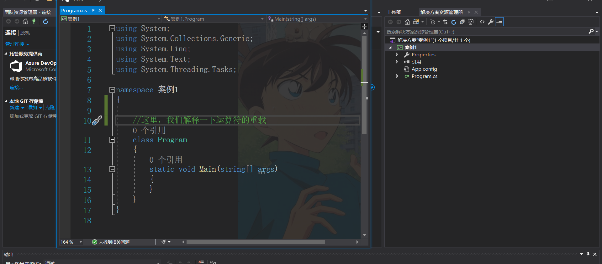602x264 pixels.
Task: Click the View Code icon in Solution Explorer
Action: [x=482, y=22]
